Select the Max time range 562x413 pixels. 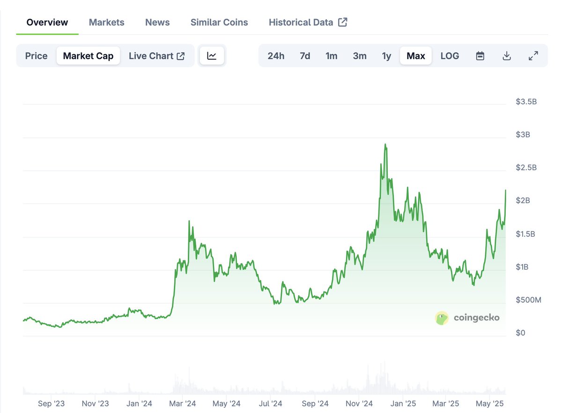pos(416,56)
